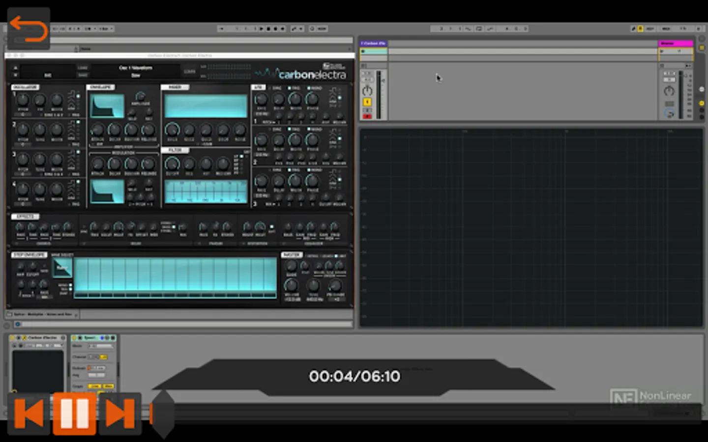This screenshot has width=708, height=442.
Task: Adjust Oscillator 1 Width knob
Action: click(x=57, y=100)
